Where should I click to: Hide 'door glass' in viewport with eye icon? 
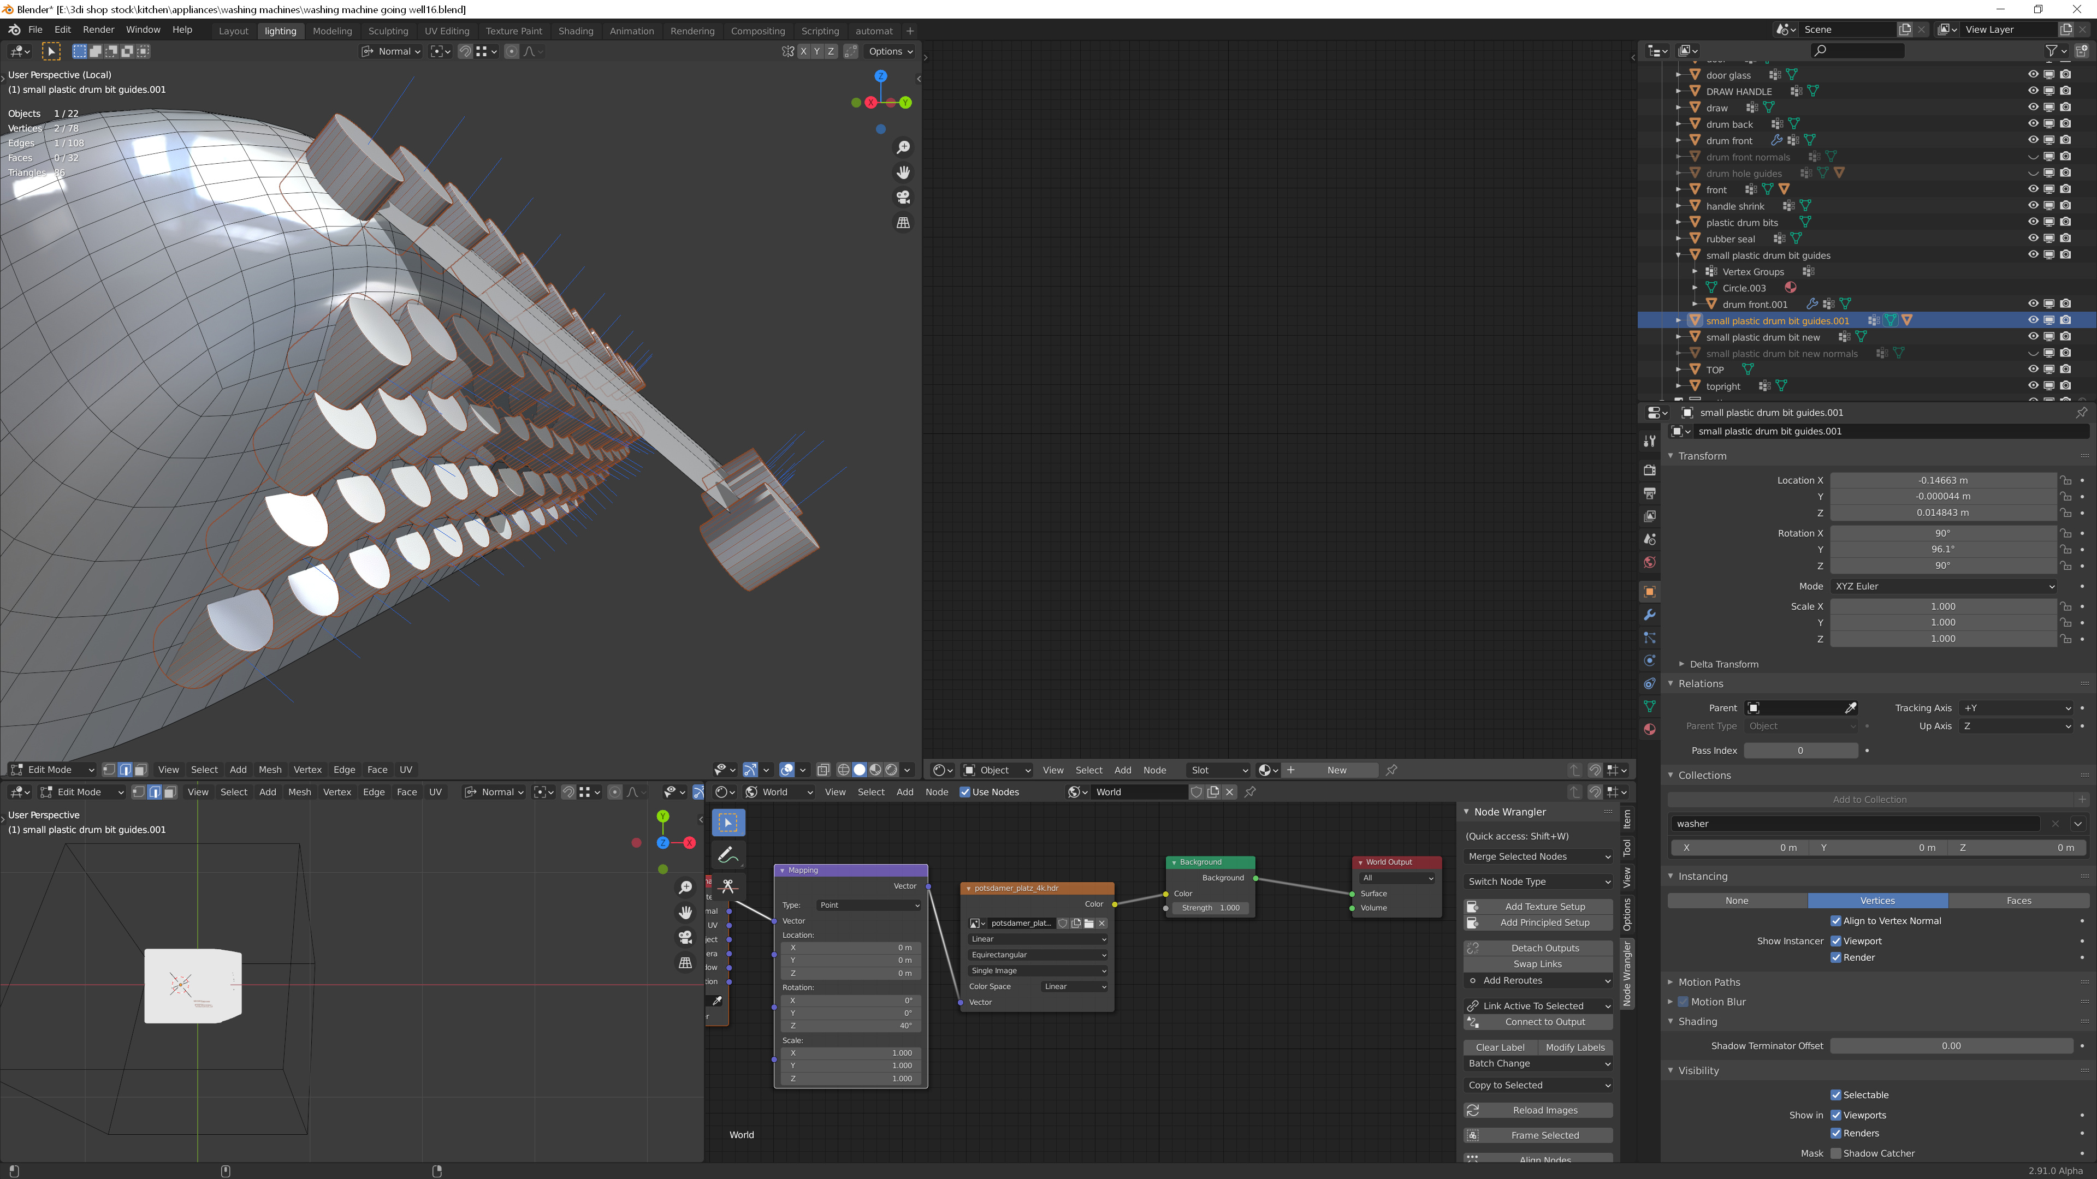(2033, 75)
